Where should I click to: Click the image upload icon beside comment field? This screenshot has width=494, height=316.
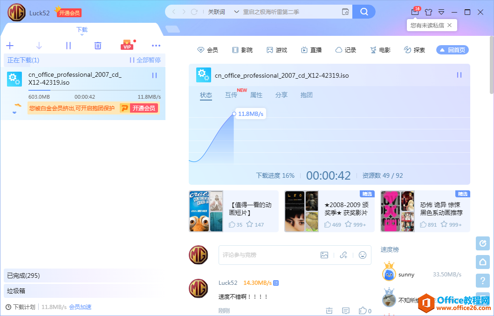click(x=324, y=255)
